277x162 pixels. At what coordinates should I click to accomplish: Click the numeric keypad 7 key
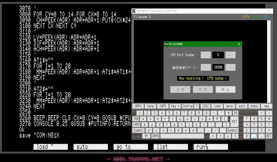pos(247,119)
